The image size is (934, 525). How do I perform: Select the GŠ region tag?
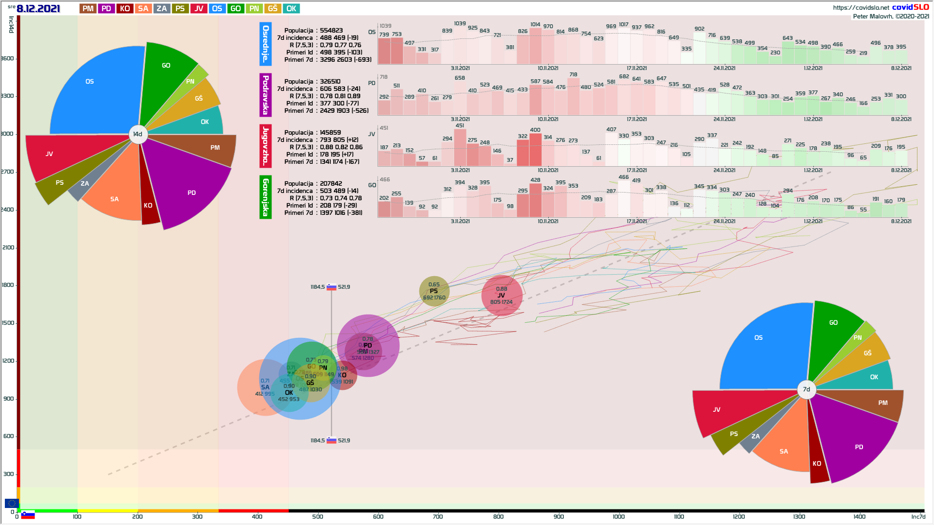pos(273,9)
